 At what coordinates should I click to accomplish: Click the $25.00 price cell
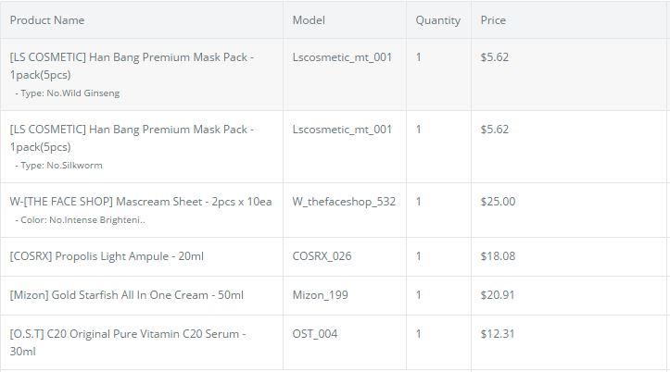498,202
